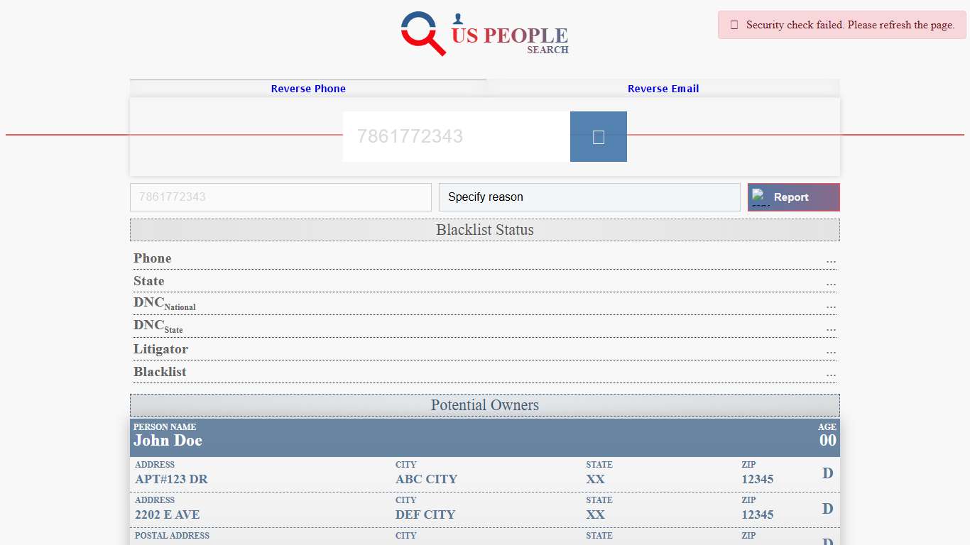Click the loading ellipsis on the Phone row
This screenshot has width=970, height=545.
[831, 261]
